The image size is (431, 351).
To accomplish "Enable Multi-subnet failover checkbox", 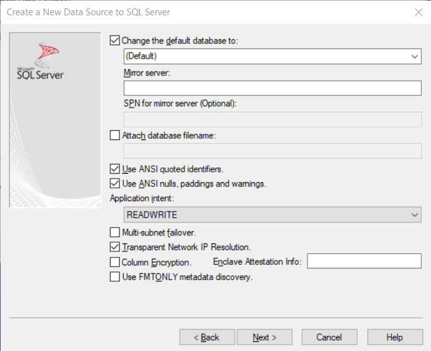I will (115, 232).
